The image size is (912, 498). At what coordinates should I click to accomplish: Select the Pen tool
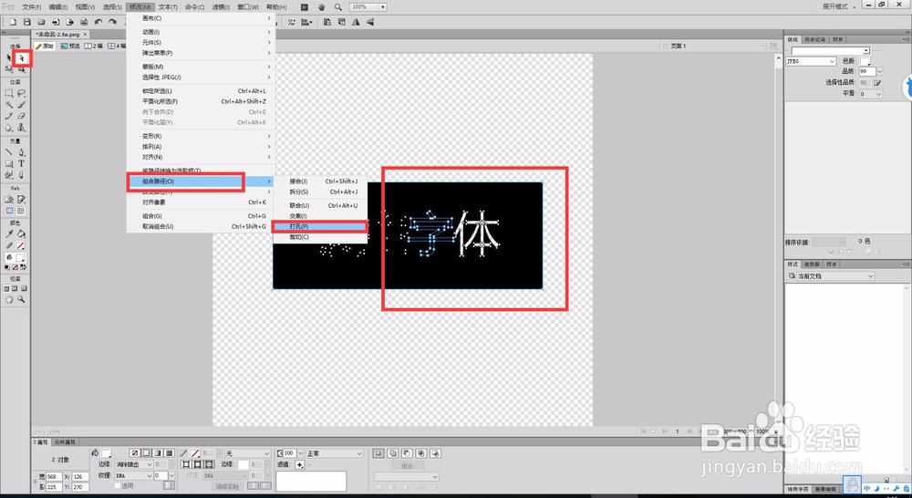(x=22, y=152)
